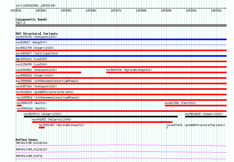234x162 pixels.
Task: Open nsv4106614 (gnomADStructuralVariants) variant
Action: pyautogui.click(x=45, y=92)
